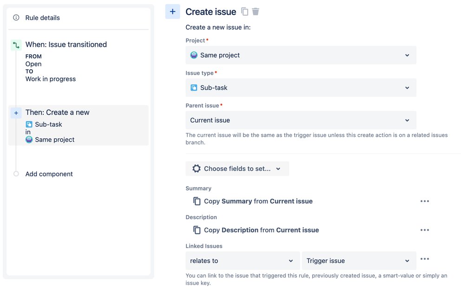Open the Parent issue dropdown

coord(301,120)
